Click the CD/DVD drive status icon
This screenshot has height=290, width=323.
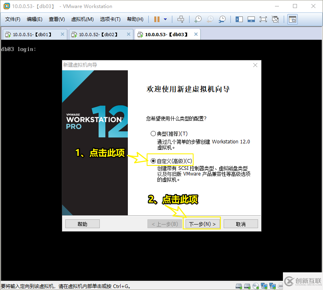256,286
